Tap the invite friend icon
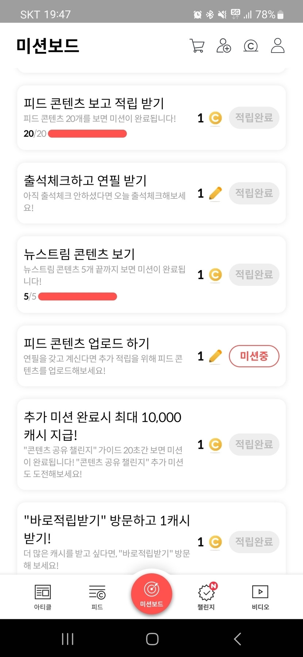Image resolution: width=303 pixels, height=657 pixels. click(223, 46)
